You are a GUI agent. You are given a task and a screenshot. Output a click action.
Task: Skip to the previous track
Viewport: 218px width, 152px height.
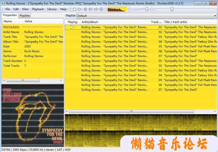click(90, 9)
